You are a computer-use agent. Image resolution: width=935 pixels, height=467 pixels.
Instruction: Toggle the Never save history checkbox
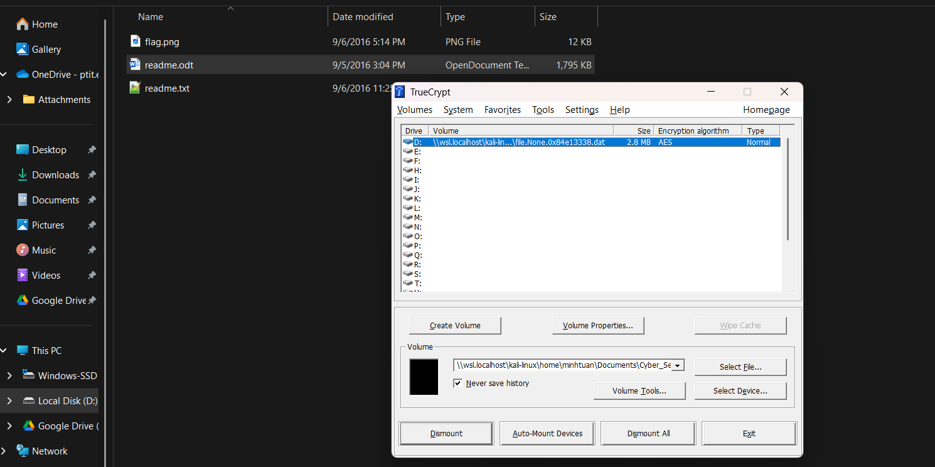coord(458,383)
